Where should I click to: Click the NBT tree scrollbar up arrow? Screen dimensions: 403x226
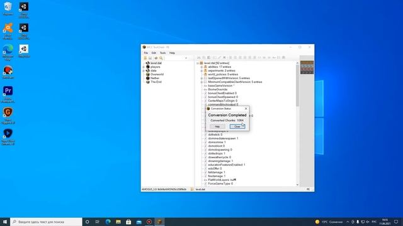[297, 63]
